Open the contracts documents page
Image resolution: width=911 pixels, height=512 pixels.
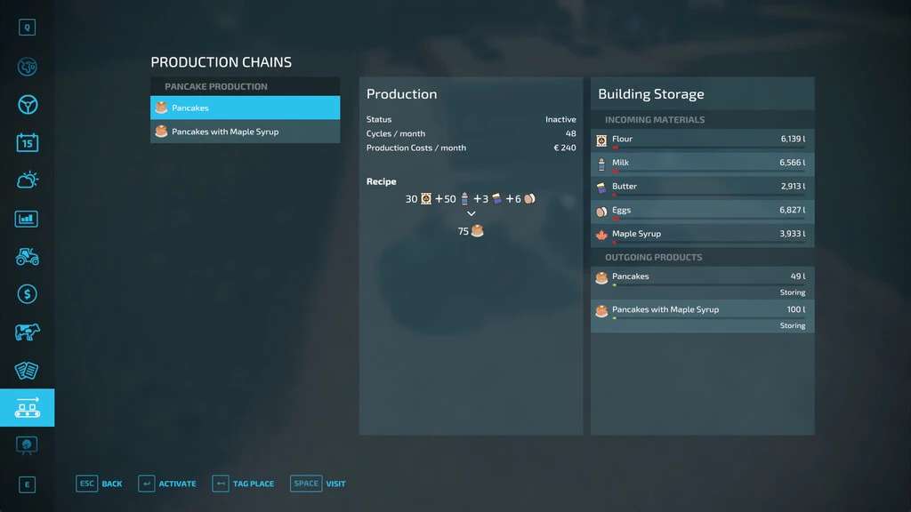(27, 370)
